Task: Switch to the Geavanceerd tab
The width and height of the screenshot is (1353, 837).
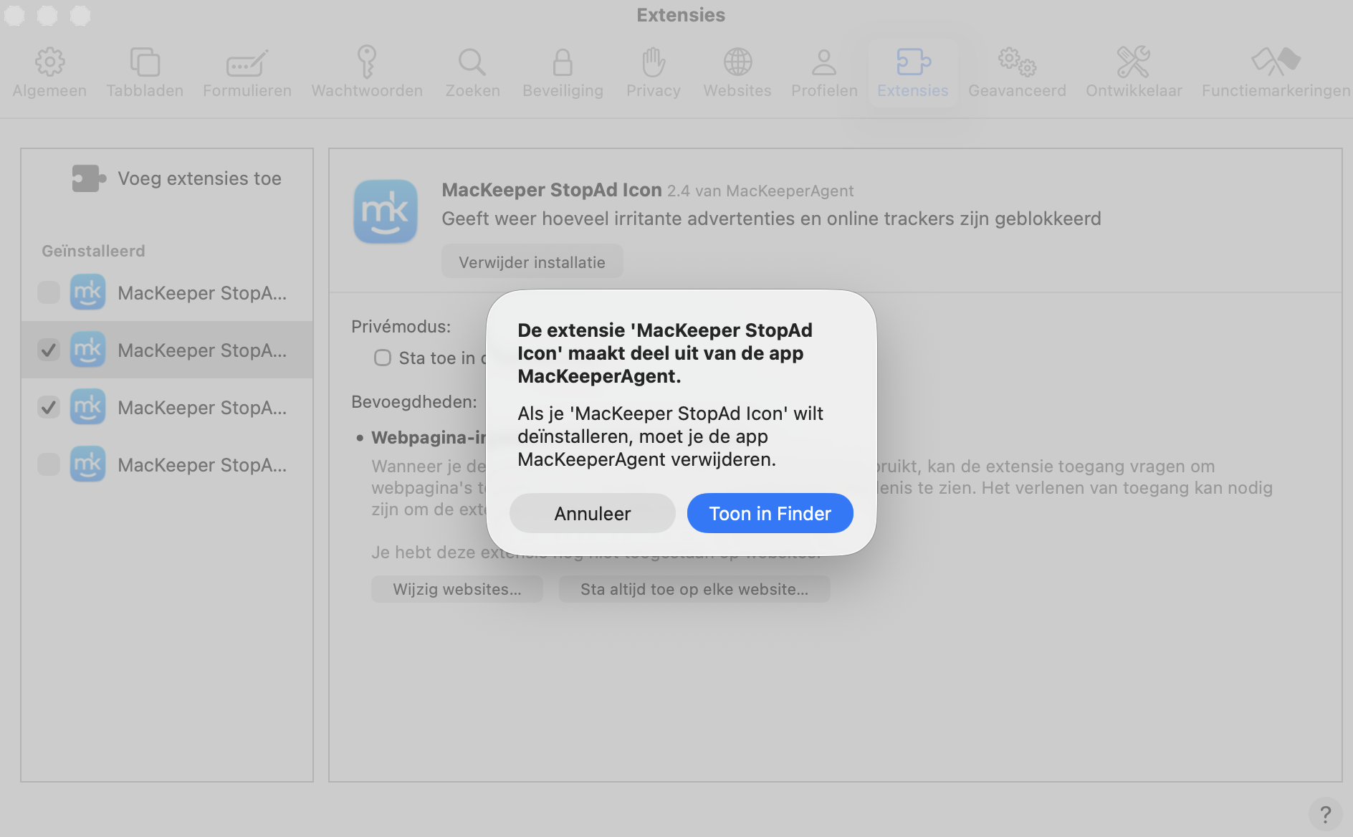Action: point(1017,70)
